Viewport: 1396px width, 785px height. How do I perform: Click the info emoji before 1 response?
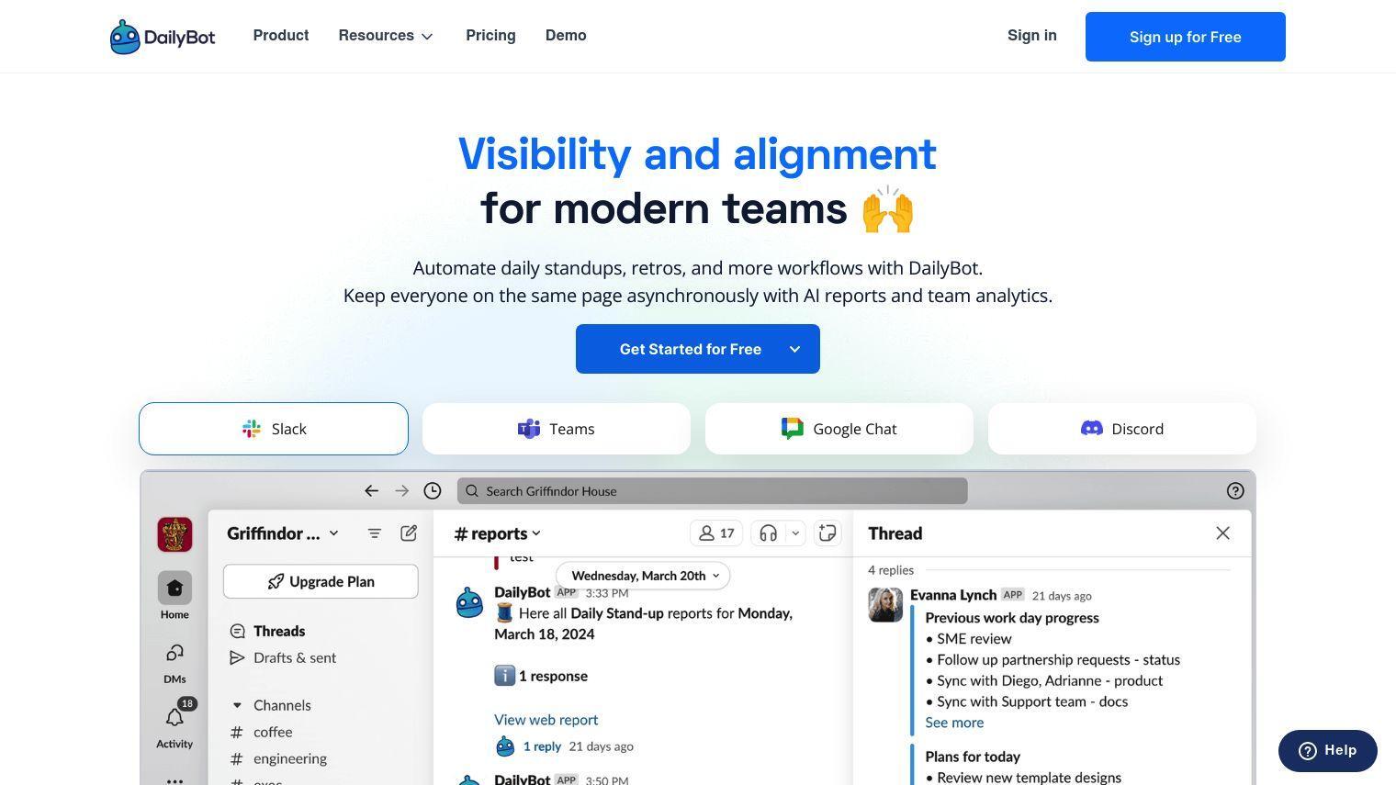[504, 676]
